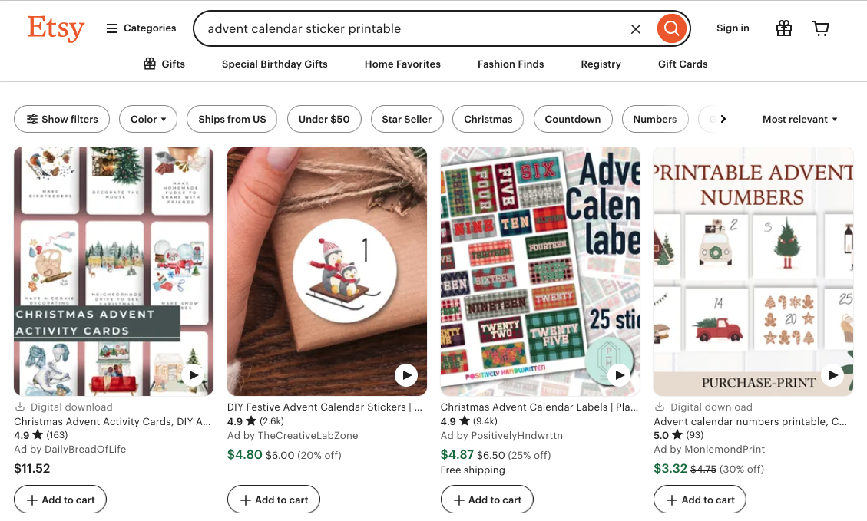
Task: Click the right arrow to reveal more filters
Action: pyautogui.click(x=723, y=119)
